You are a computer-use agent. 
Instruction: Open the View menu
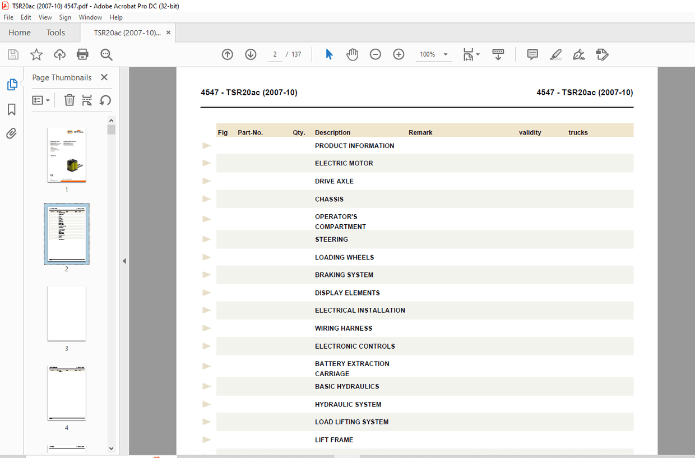click(45, 17)
